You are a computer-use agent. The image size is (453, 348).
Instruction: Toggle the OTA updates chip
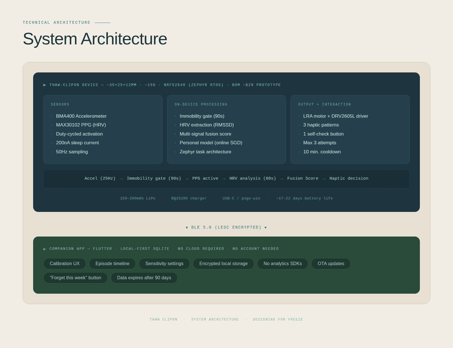[331, 263]
